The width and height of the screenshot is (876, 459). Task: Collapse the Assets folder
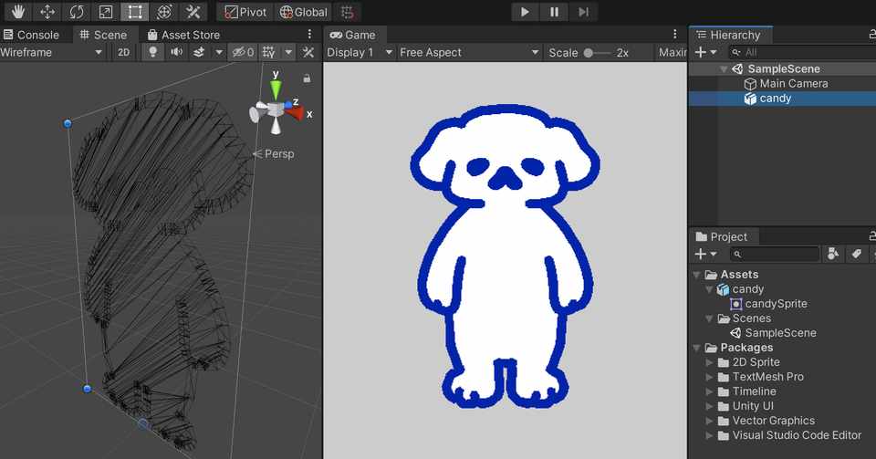696,275
